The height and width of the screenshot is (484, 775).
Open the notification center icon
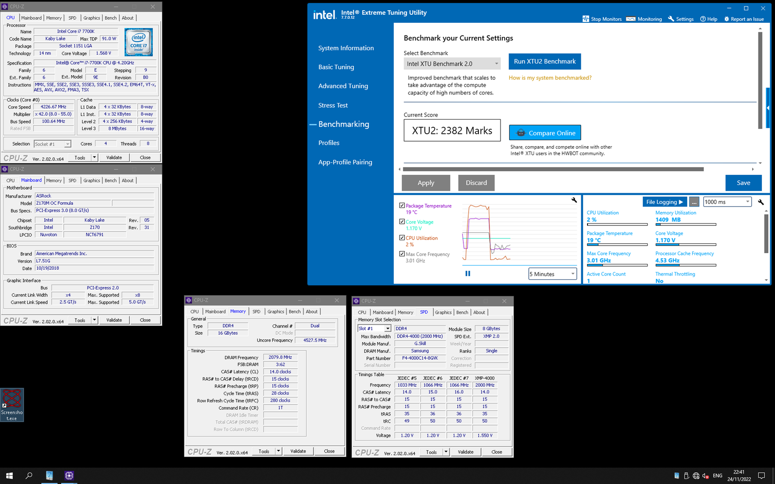(761, 475)
